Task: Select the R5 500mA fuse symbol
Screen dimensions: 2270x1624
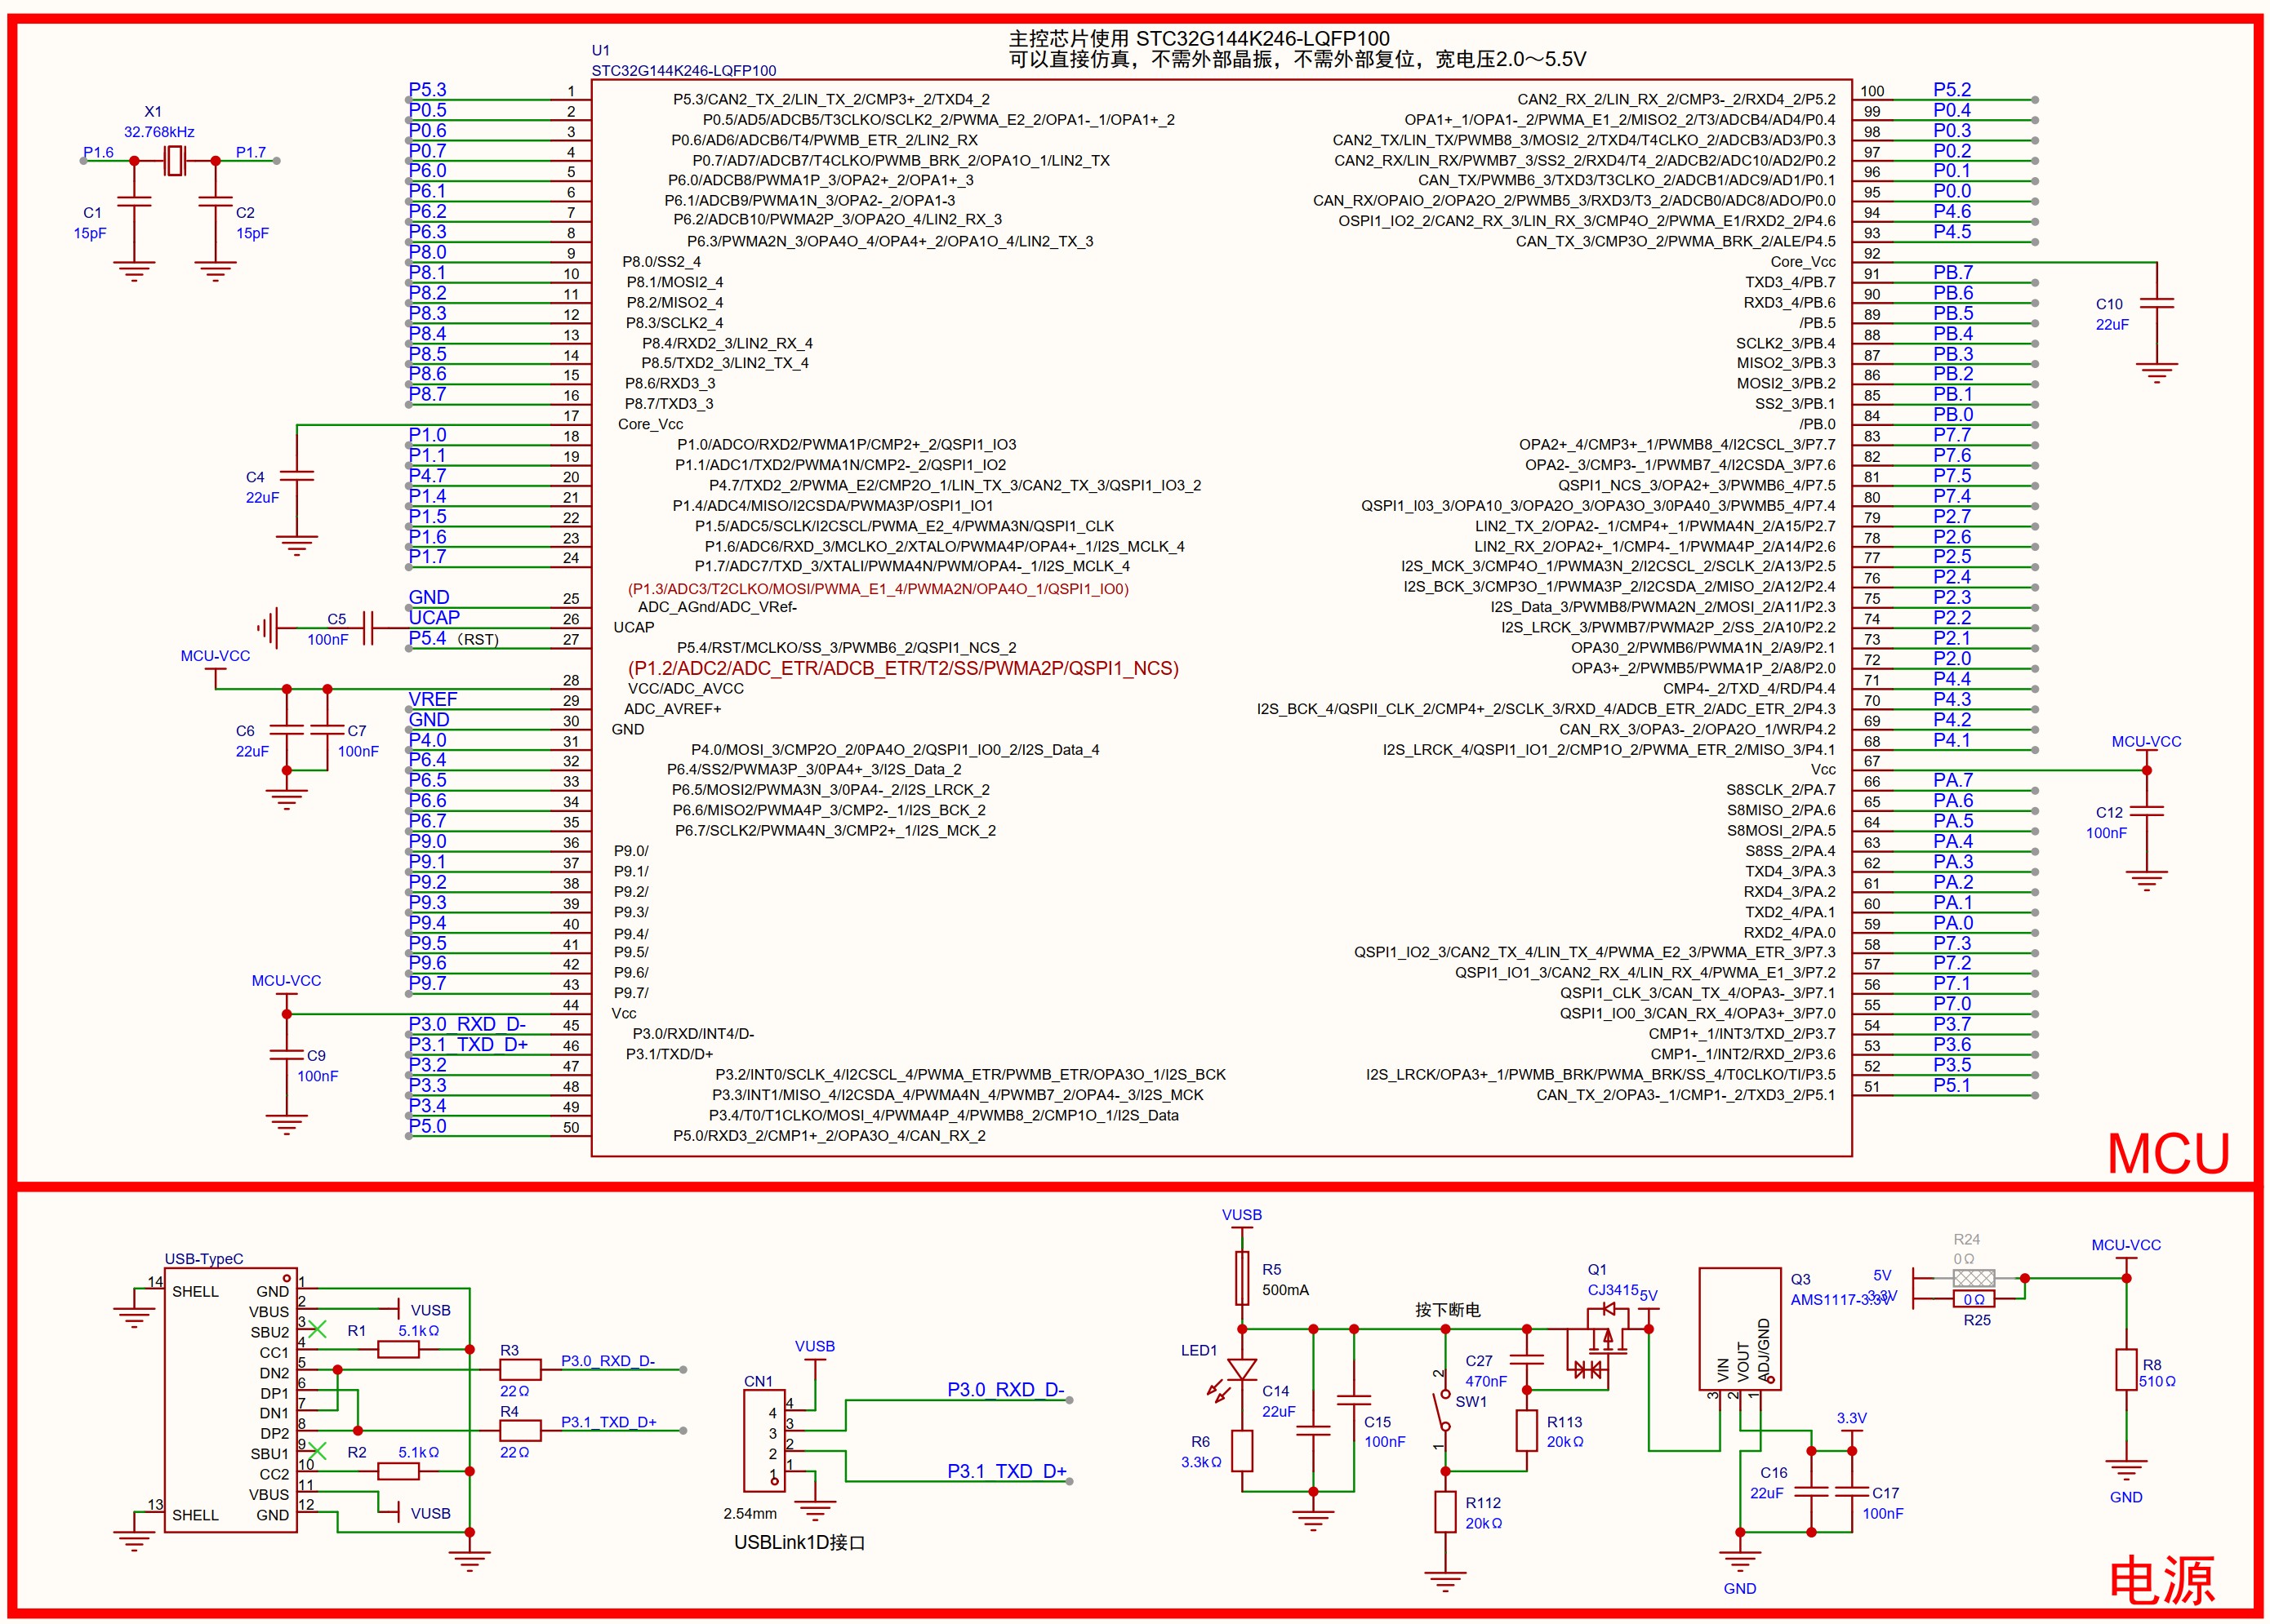Action: tap(1241, 1278)
